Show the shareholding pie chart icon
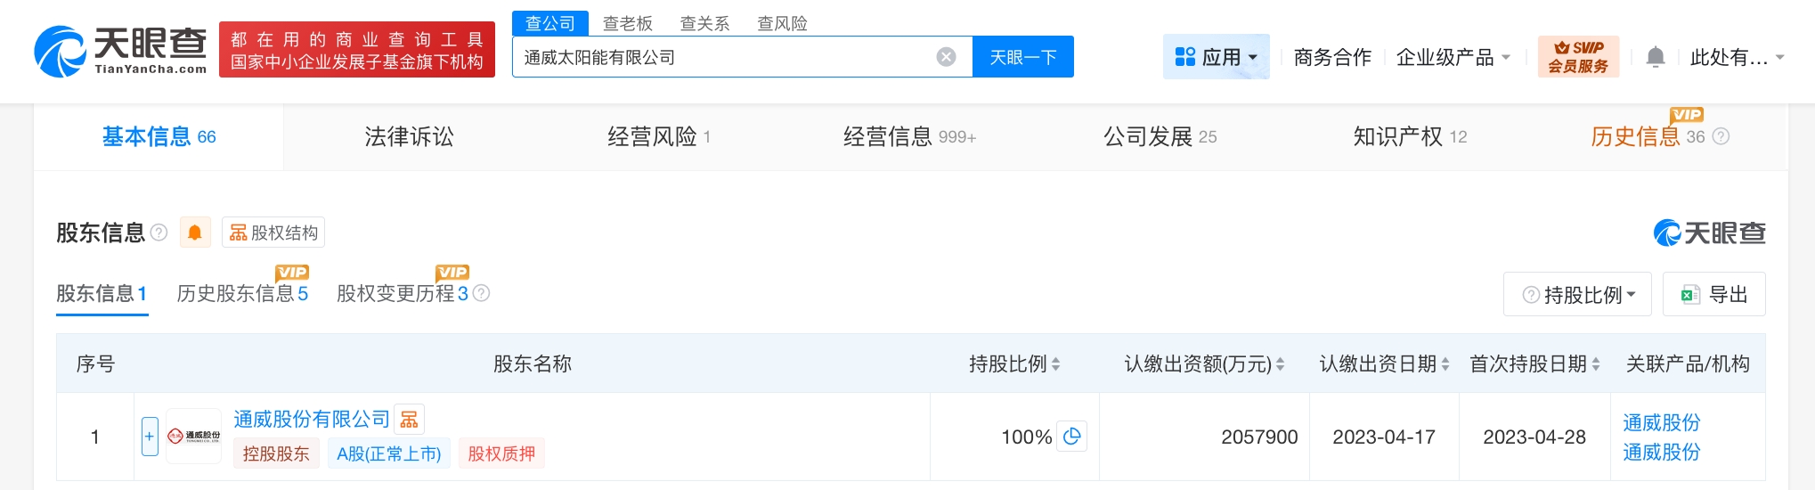 (1072, 436)
